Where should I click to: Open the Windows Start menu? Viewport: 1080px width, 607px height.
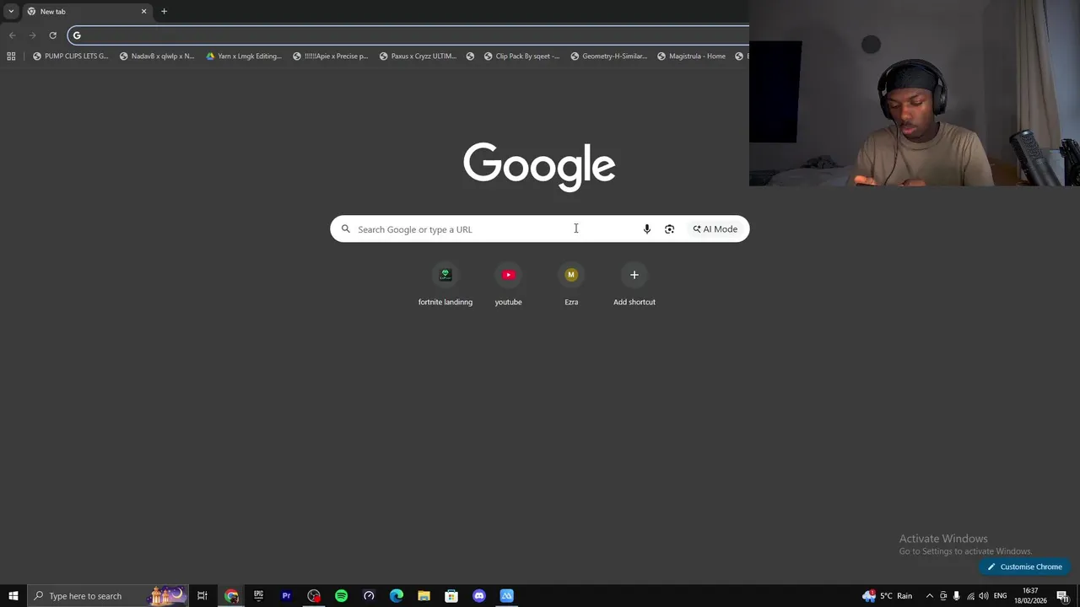click(13, 596)
